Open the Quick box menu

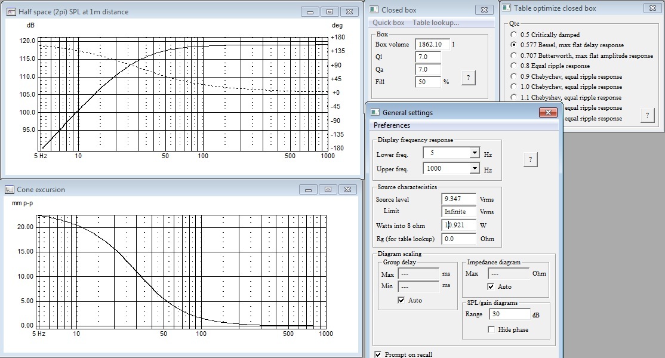[x=389, y=23]
